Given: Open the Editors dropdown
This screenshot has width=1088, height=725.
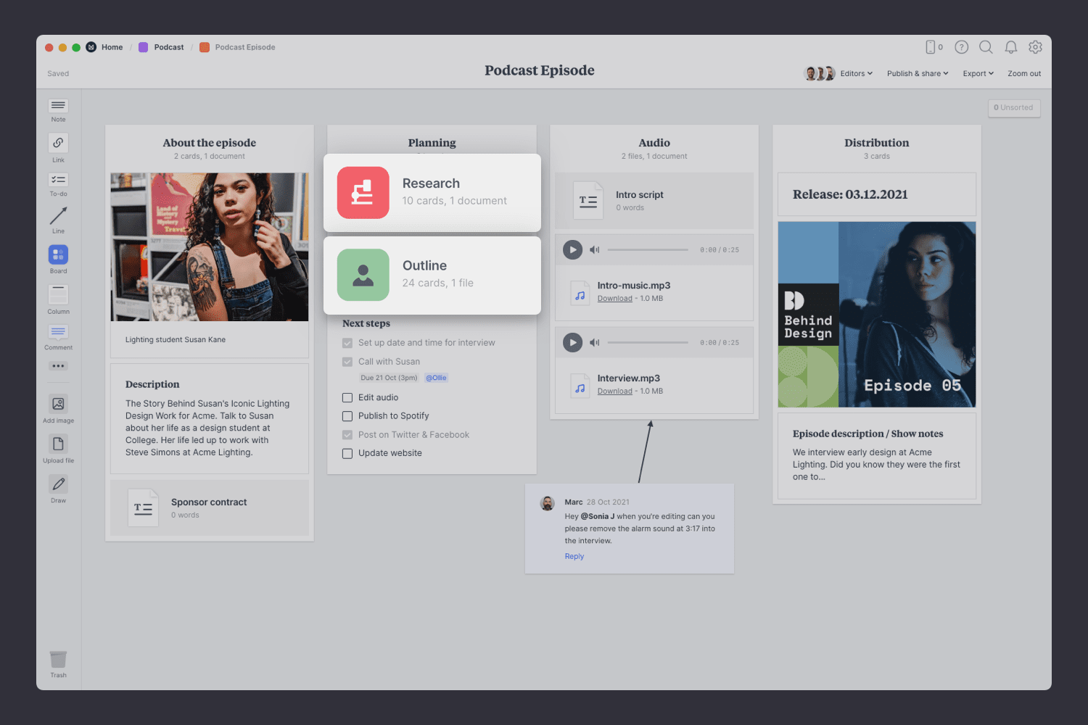Looking at the screenshot, I should (856, 73).
